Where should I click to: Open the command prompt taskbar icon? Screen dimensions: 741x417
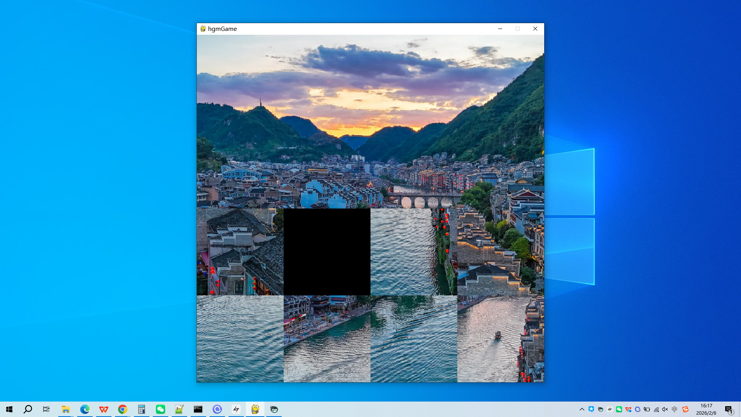(198, 409)
